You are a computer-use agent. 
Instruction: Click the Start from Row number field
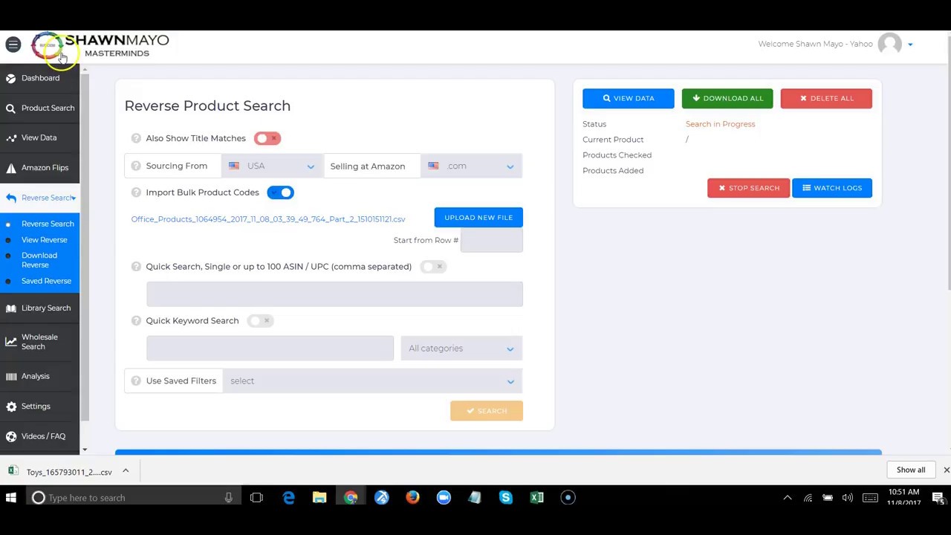(491, 241)
